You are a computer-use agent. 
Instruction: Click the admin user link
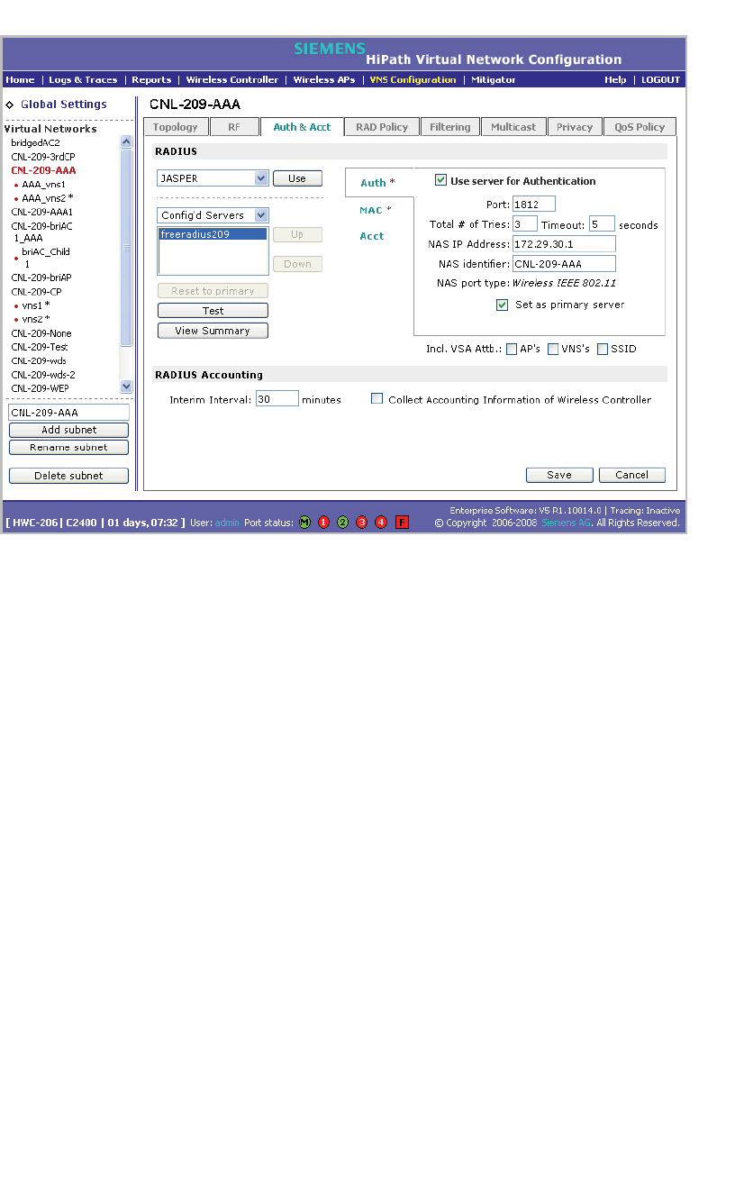227,523
